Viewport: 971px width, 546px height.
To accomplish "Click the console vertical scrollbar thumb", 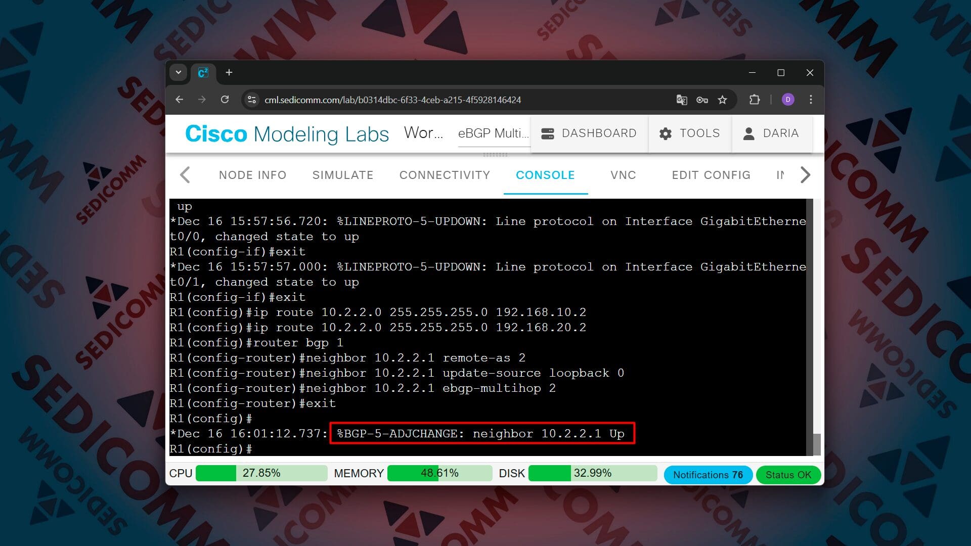I will [x=816, y=444].
